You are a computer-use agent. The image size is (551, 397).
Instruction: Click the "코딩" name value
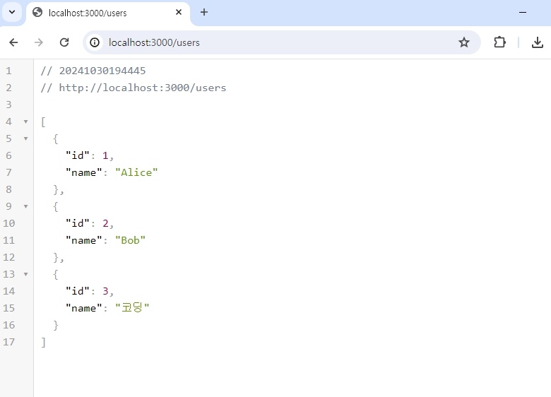pos(132,308)
